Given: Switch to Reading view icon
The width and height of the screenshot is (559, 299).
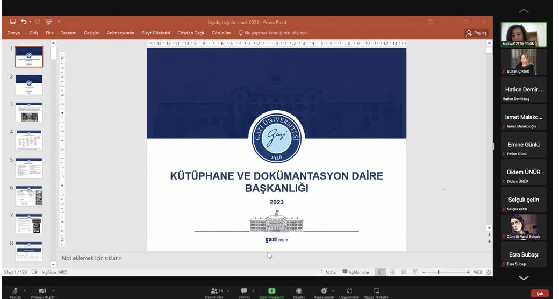Looking at the screenshot, I should click(x=404, y=272).
